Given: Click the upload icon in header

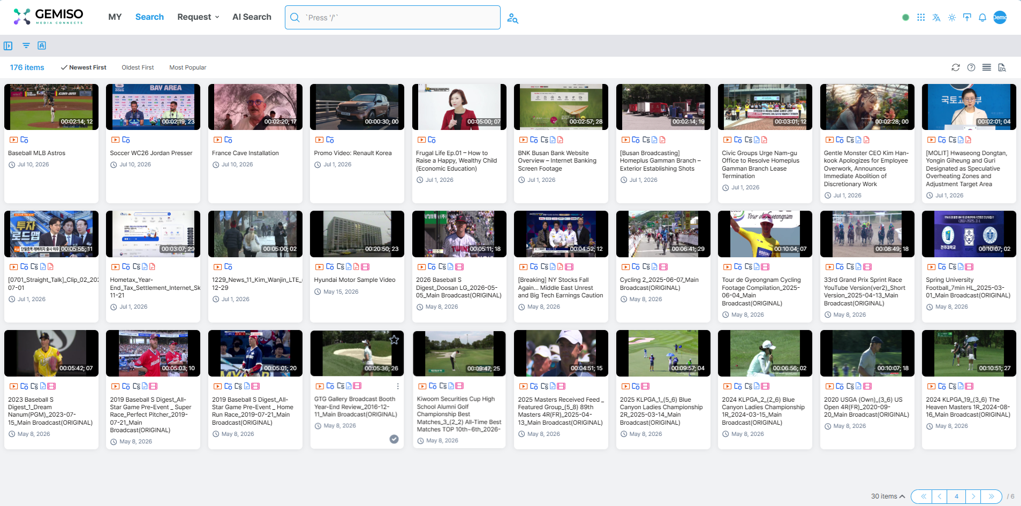Looking at the screenshot, I should [x=967, y=17].
